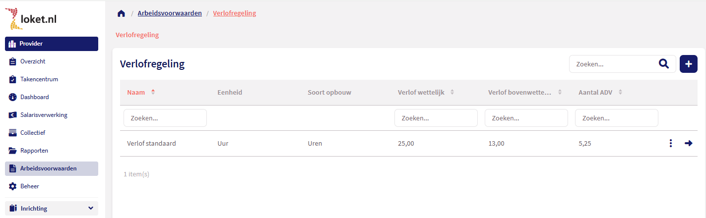Image resolution: width=706 pixels, height=218 pixels.
Task: Add a new Verlofregeling with plus button
Action: [x=688, y=64]
